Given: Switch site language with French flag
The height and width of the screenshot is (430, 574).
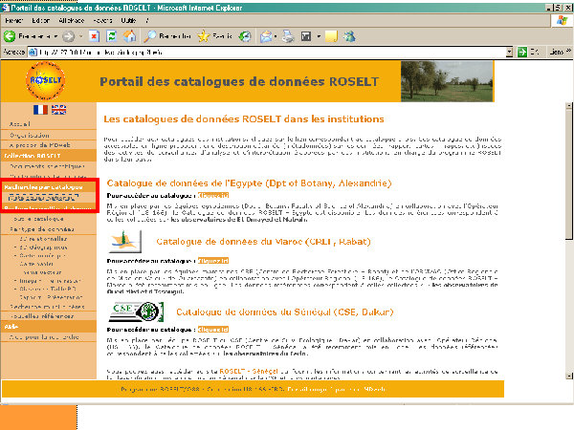Looking at the screenshot, I should 40,110.
